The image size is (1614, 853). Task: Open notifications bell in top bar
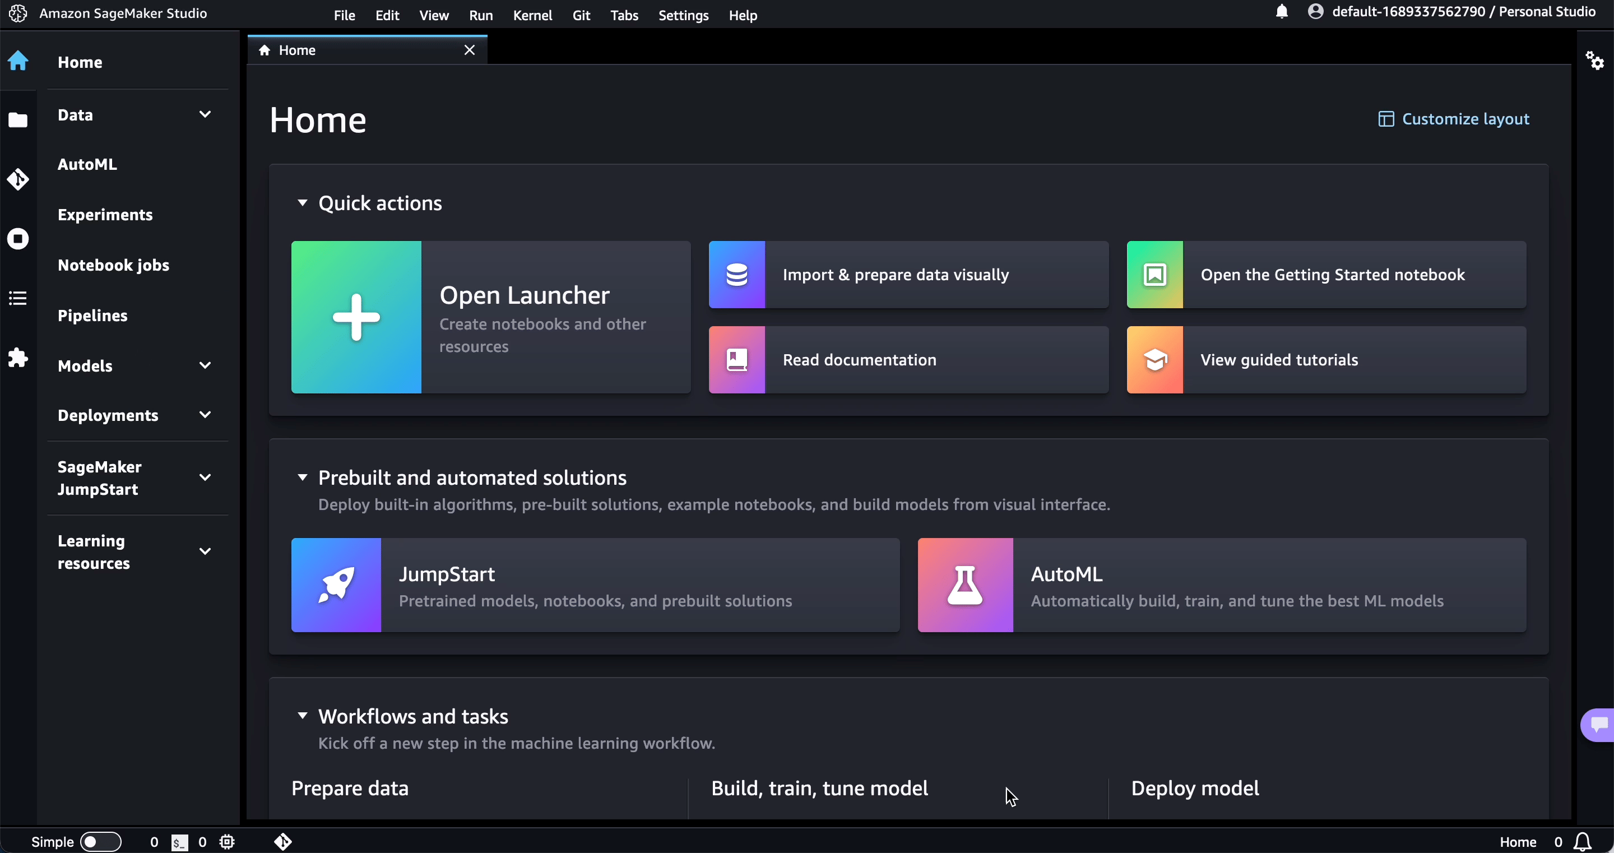coord(1281,12)
